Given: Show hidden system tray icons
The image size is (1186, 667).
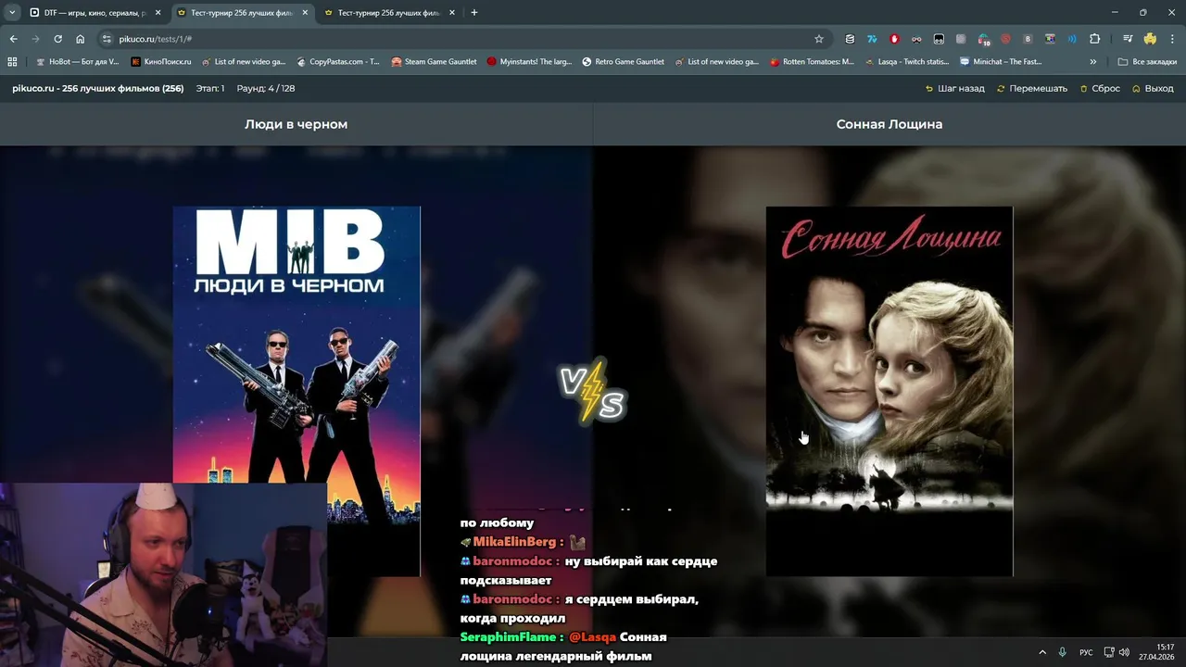Looking at the screenshot, I should [1042, 652].
